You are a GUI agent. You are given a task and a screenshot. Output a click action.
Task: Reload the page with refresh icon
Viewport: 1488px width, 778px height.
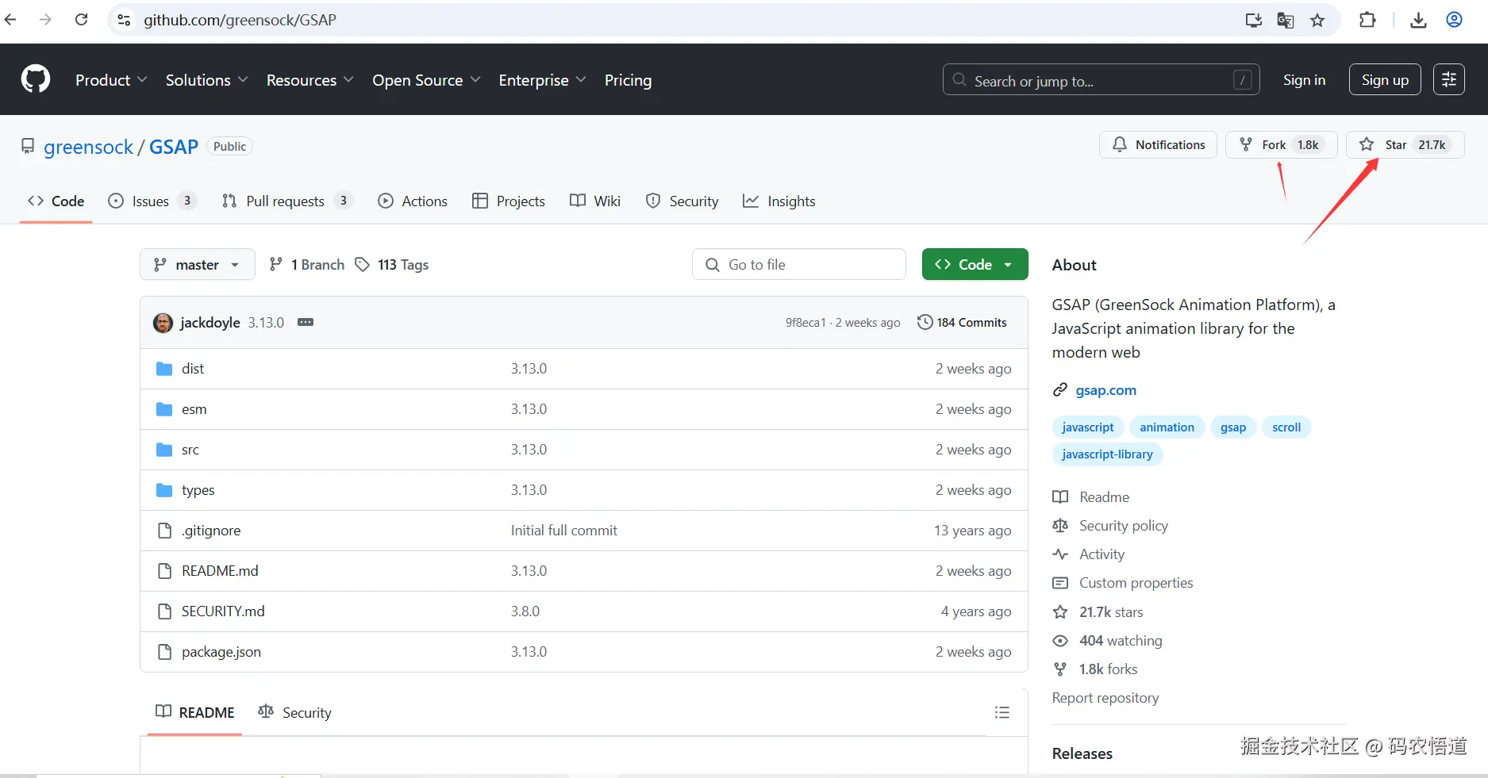(x=81, y=20)
